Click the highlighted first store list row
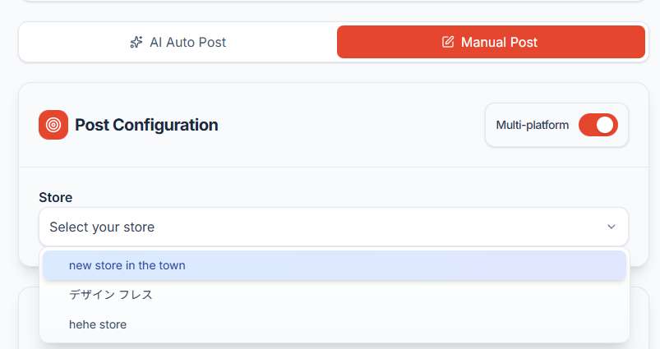 coord(333,265)
